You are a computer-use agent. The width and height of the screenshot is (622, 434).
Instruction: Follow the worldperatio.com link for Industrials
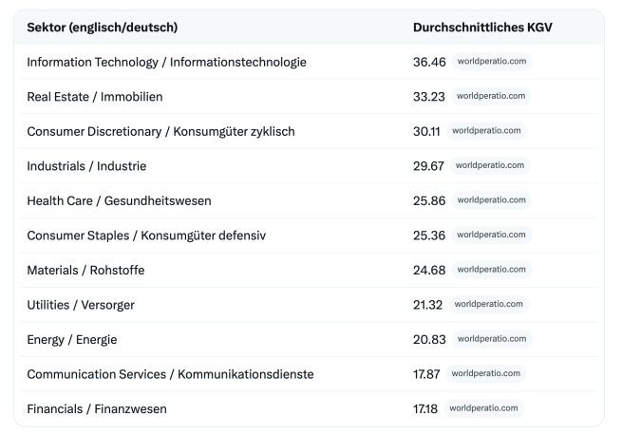pos(490,165)
